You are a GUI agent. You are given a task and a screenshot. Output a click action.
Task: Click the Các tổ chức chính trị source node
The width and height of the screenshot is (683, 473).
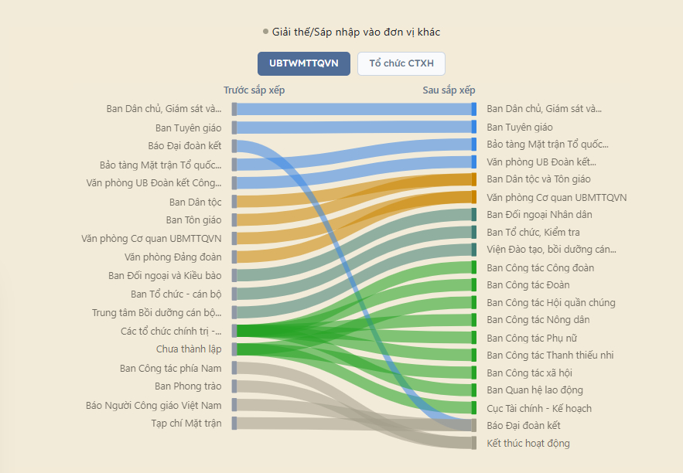234,331
